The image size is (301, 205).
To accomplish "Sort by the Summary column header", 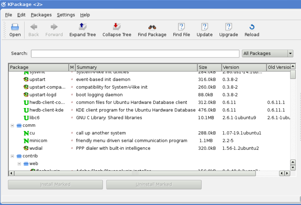I will pyautogui.click(x=136, y=67).
